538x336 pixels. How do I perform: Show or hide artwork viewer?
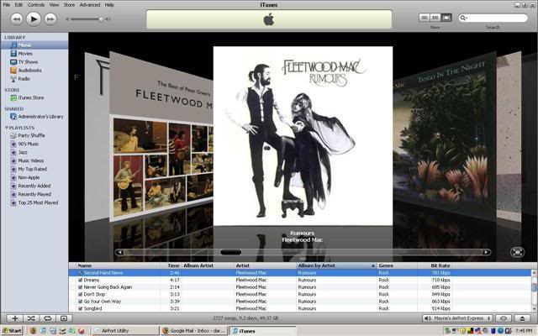coord(64,318)
